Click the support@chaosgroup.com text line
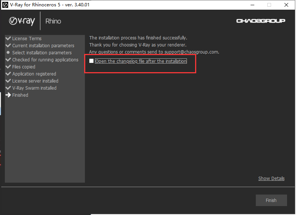 tap(154, 52)
